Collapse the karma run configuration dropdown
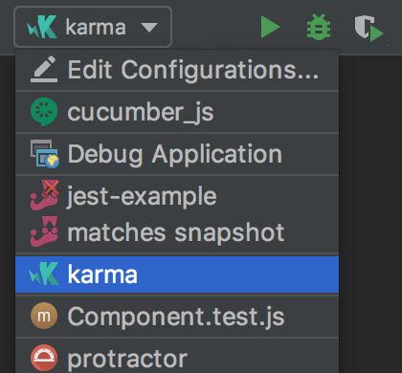402x373 pixels. point(93,27)
